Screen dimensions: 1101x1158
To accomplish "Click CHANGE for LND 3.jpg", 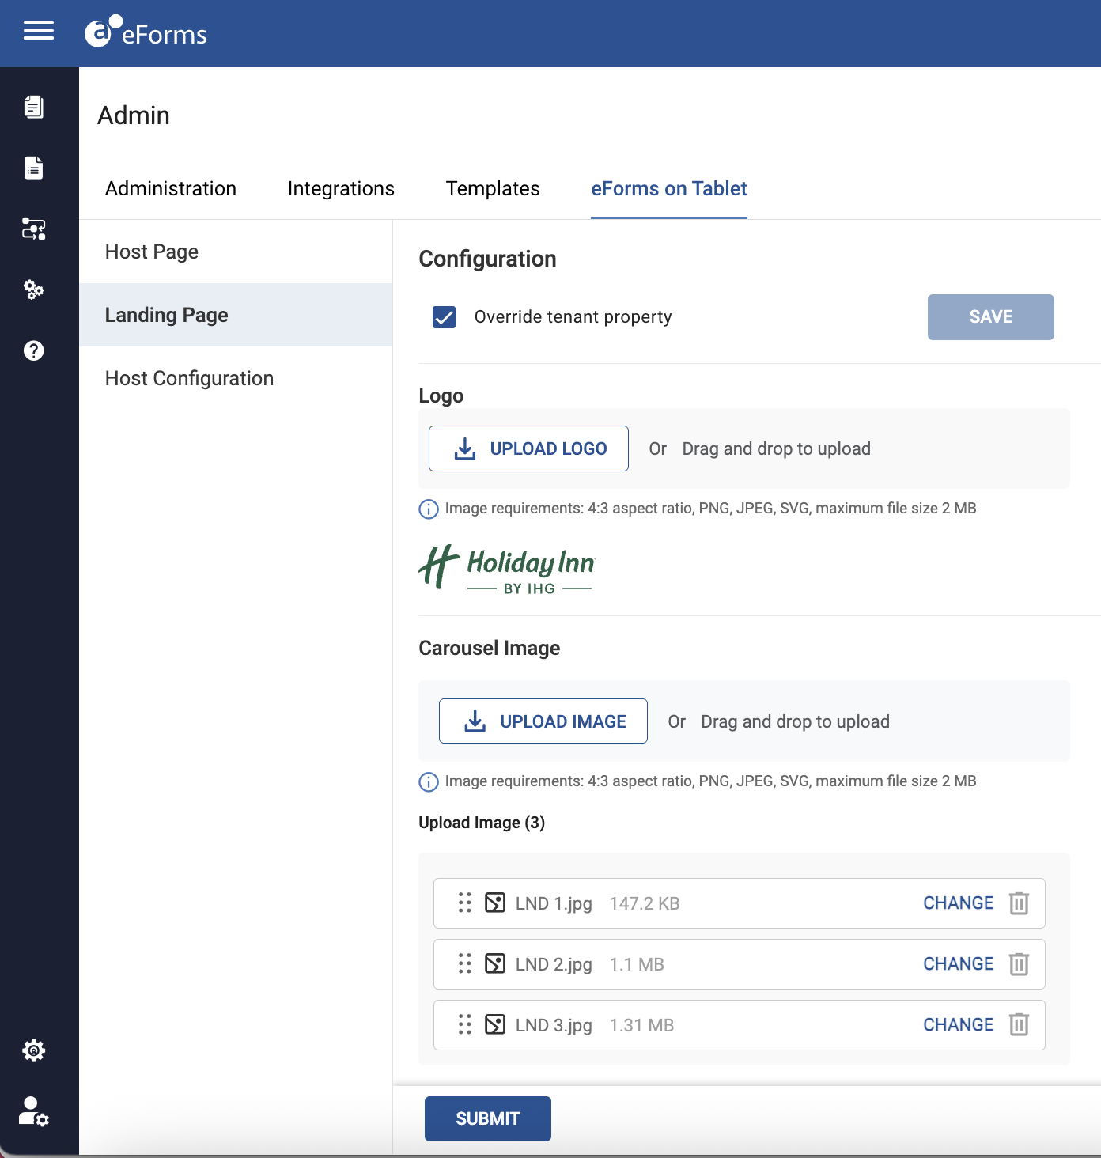I will pos(959,1024).
